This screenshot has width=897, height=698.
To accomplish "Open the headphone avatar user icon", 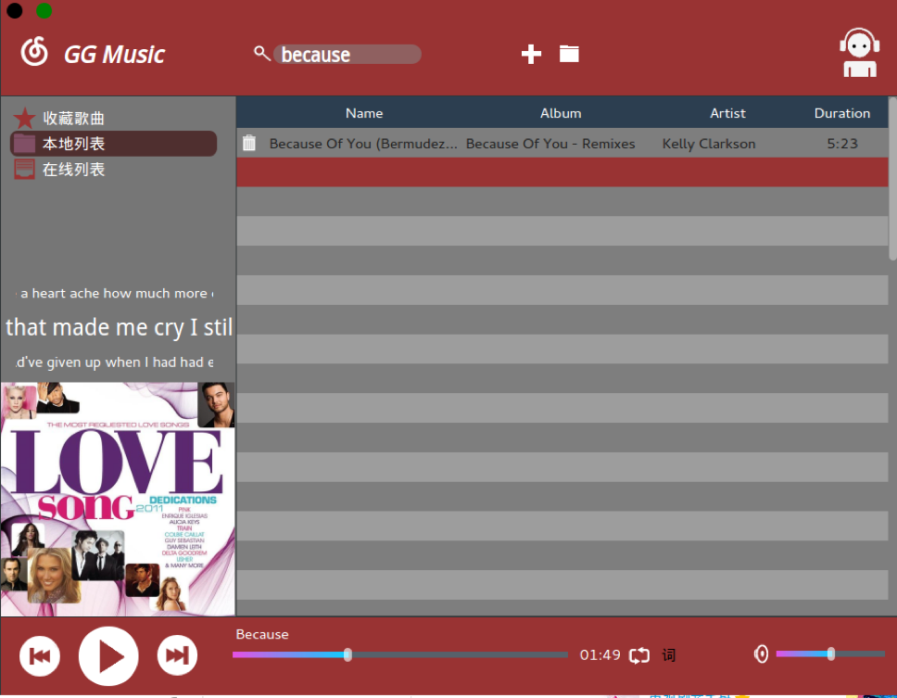I will [859, 53].
